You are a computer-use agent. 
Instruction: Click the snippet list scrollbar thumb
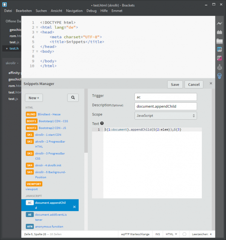86,121
